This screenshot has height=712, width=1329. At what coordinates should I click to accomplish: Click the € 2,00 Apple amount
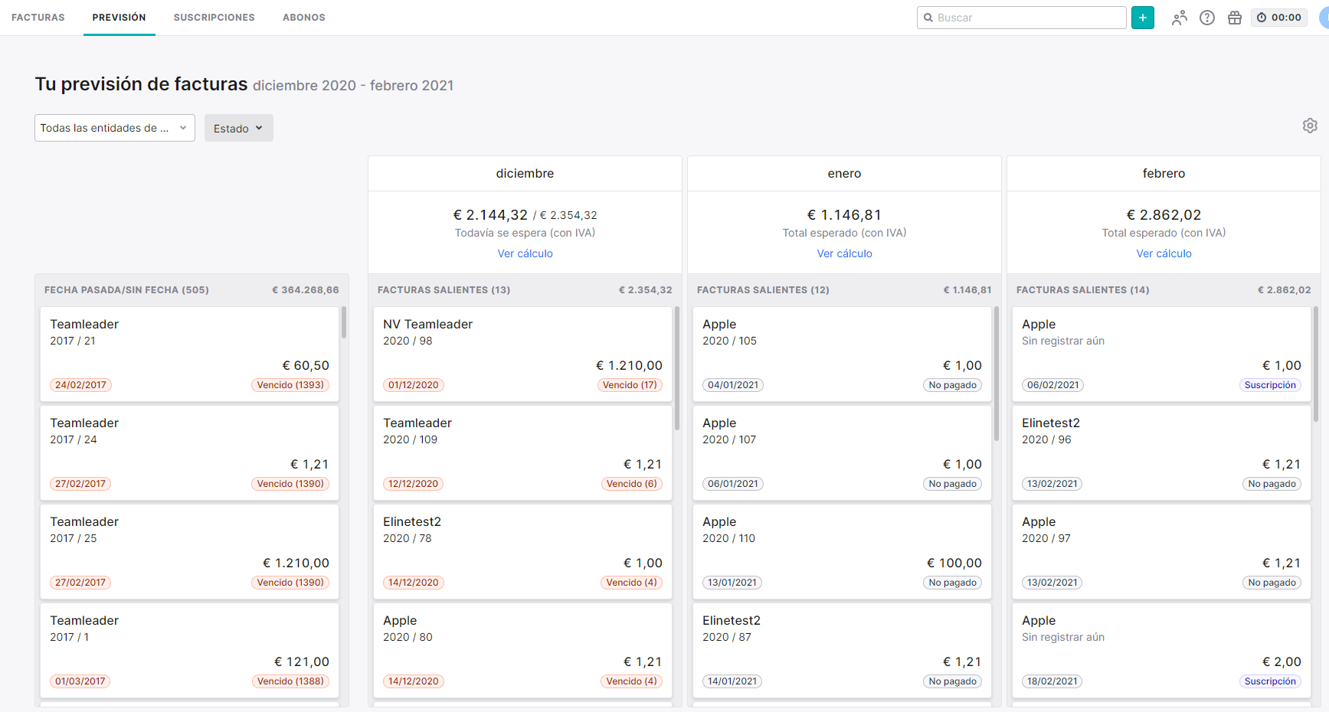coord(1282,661)
